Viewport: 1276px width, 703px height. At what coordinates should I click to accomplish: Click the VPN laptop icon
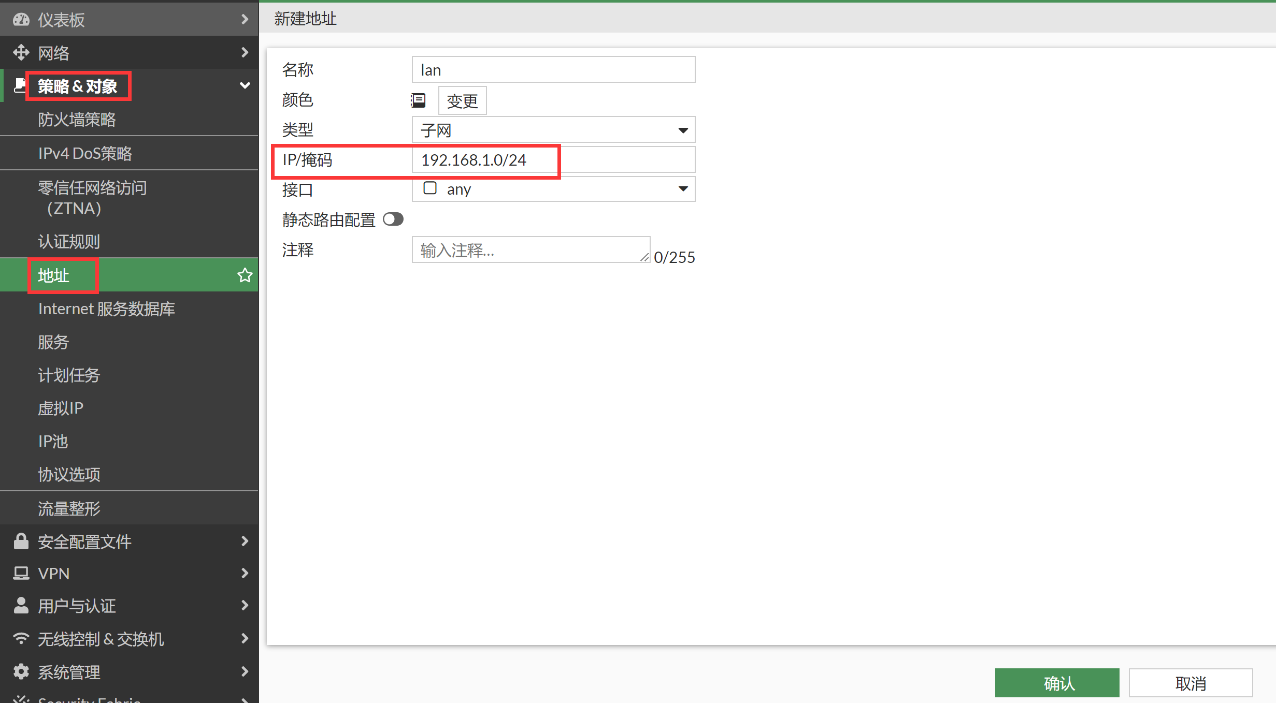point(21,573)
